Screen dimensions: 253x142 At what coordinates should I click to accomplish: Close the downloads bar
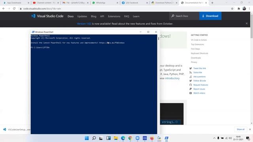[x=250, y=129]
